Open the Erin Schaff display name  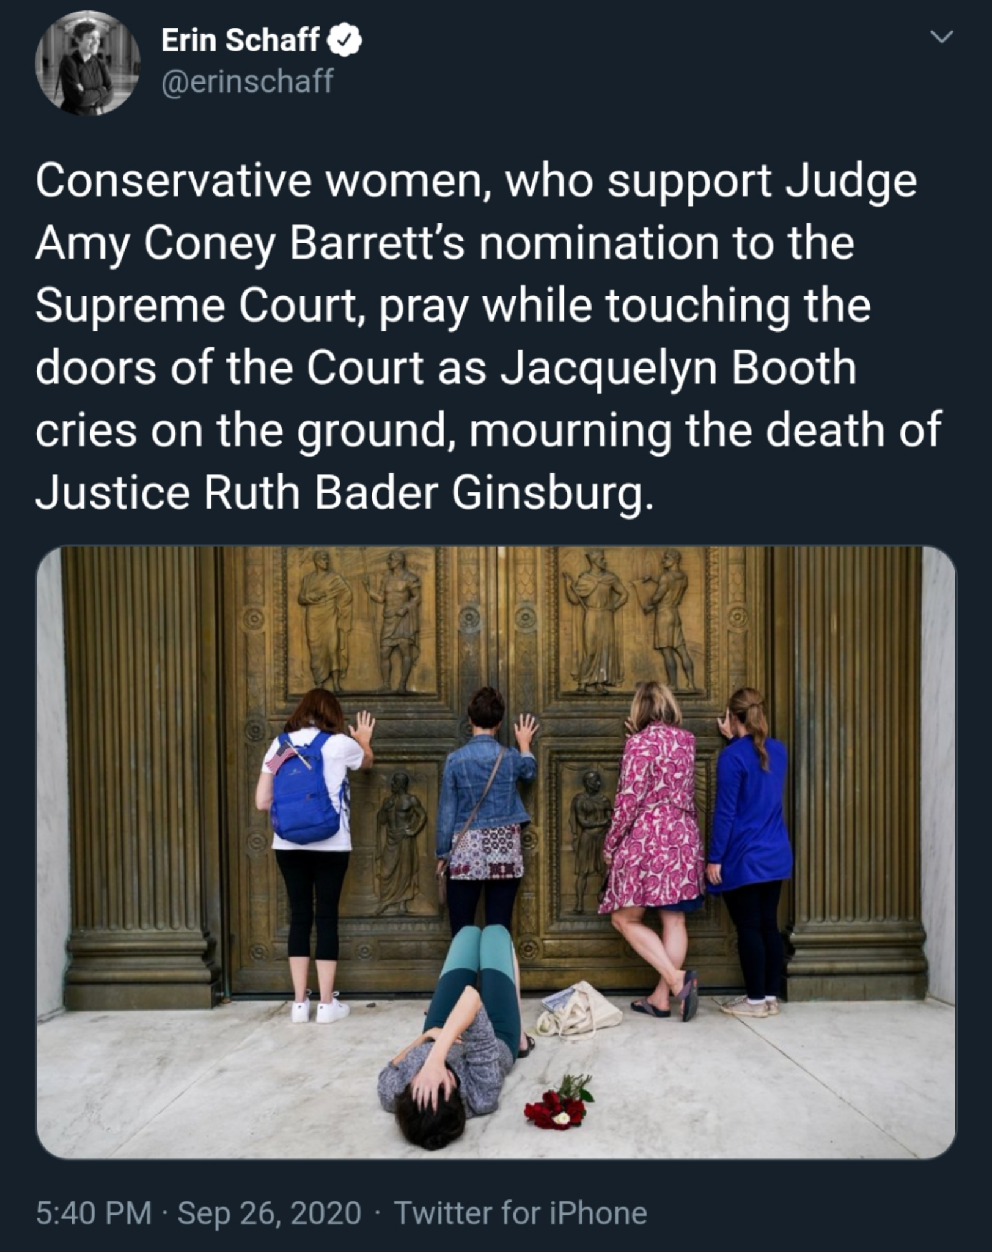pyautogui.click(x=240, y=41)
